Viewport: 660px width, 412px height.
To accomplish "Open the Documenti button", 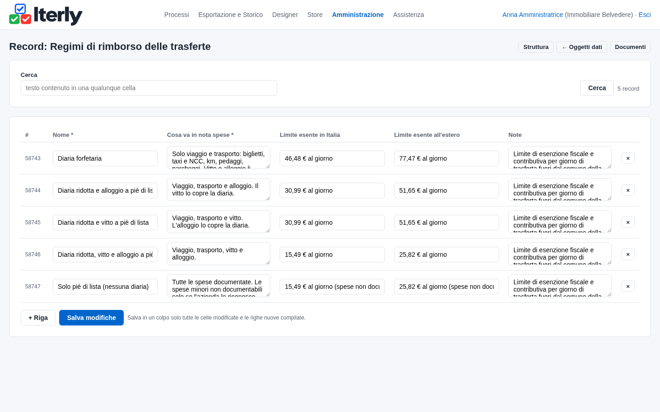I will pos(630,47).
